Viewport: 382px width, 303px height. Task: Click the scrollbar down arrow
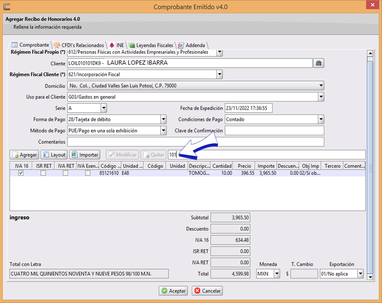370,277
